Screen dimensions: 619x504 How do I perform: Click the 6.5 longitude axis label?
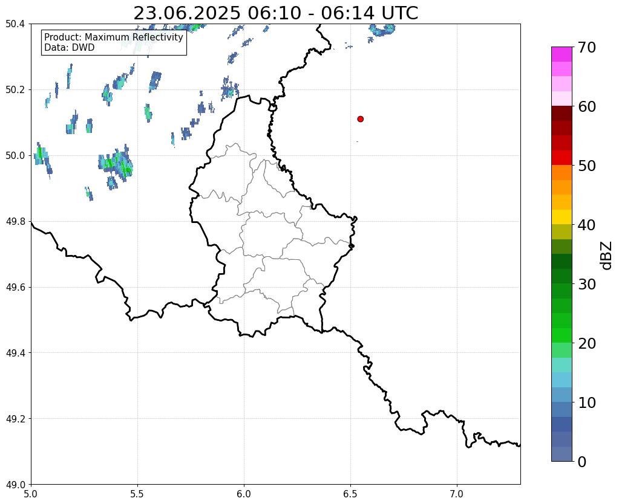point(350,494)
